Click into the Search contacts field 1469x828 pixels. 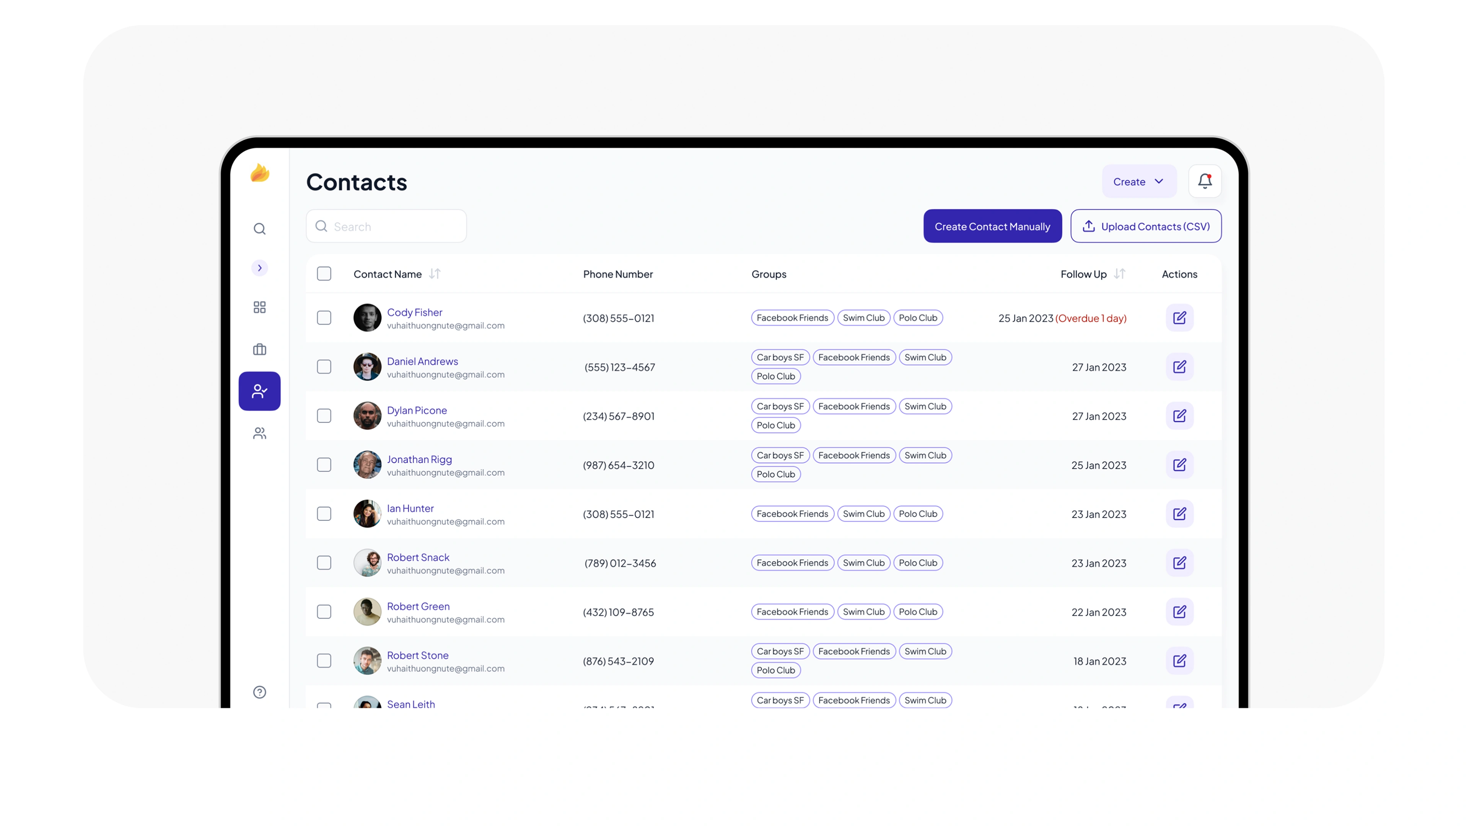394,226
